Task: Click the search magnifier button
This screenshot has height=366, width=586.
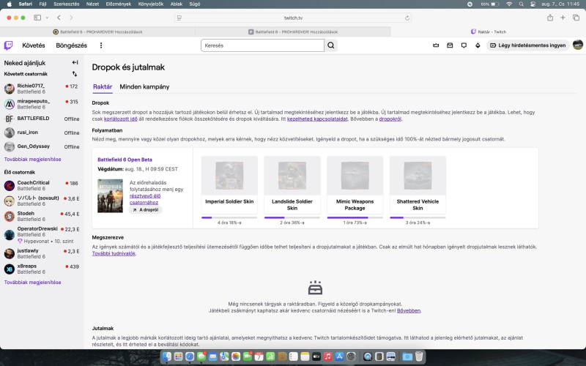Action: (x=331, y=45)
